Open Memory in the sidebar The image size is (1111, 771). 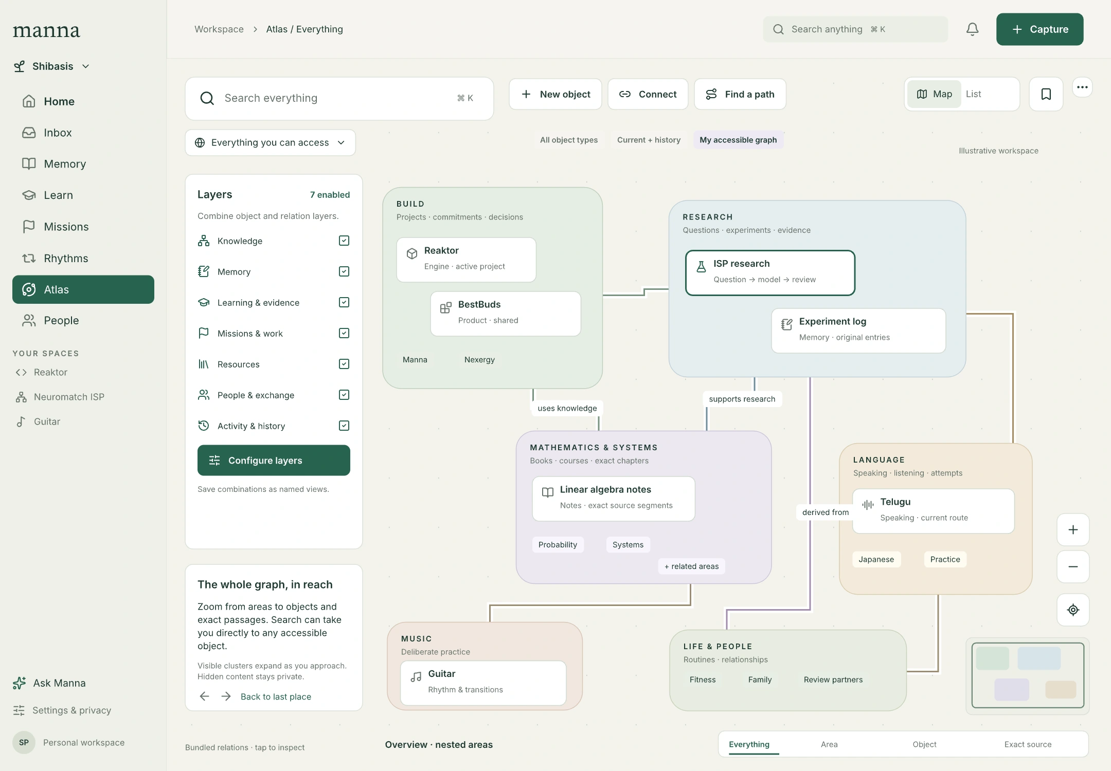[x=83, y=164]
